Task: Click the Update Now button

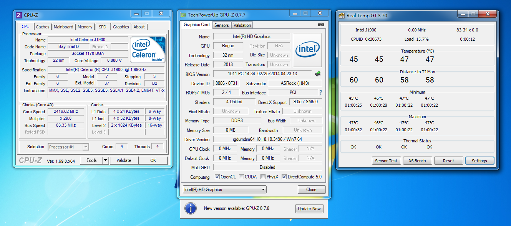Action: pyautogui.click(x=309, y=209)
